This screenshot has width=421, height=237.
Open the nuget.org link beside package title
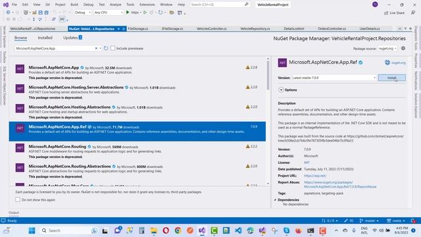coord(395,63)
